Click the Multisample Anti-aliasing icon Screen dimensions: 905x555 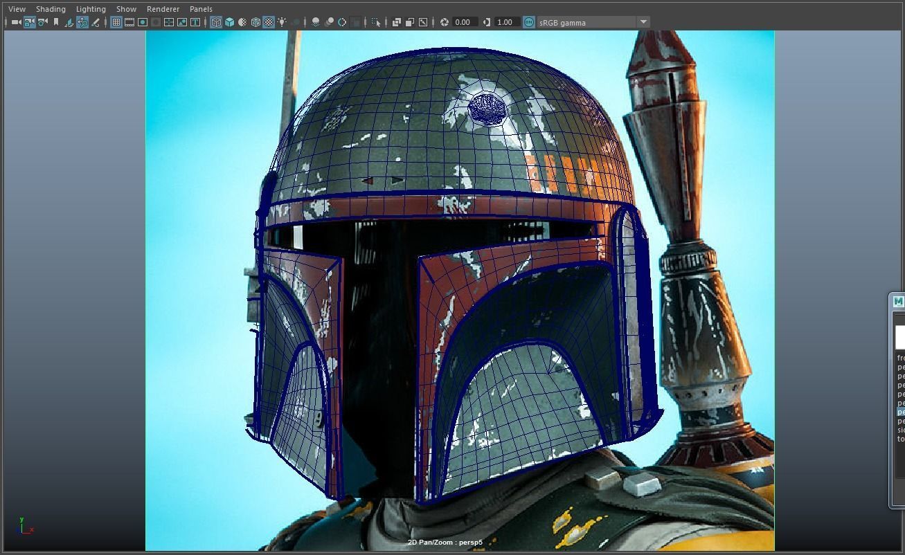click(x=342, y=22)
